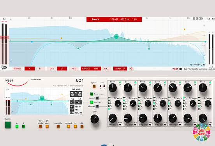Image resolution: width=215 pixels, height=146 pixels.
Task: Click the red Band 4 info header
Action: coord(114,19)
